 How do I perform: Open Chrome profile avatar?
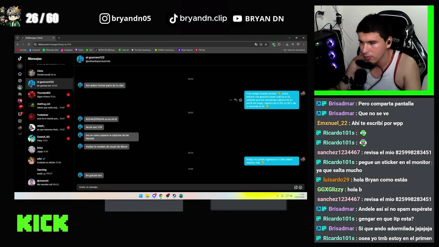298,44
